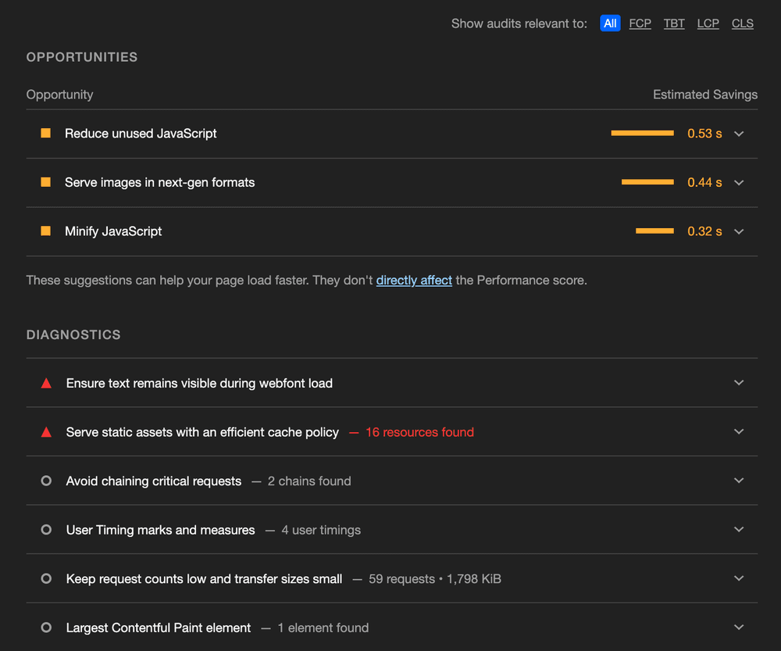
Task: Click orange square icon beside Minify JavaScript
Action: 46,231
